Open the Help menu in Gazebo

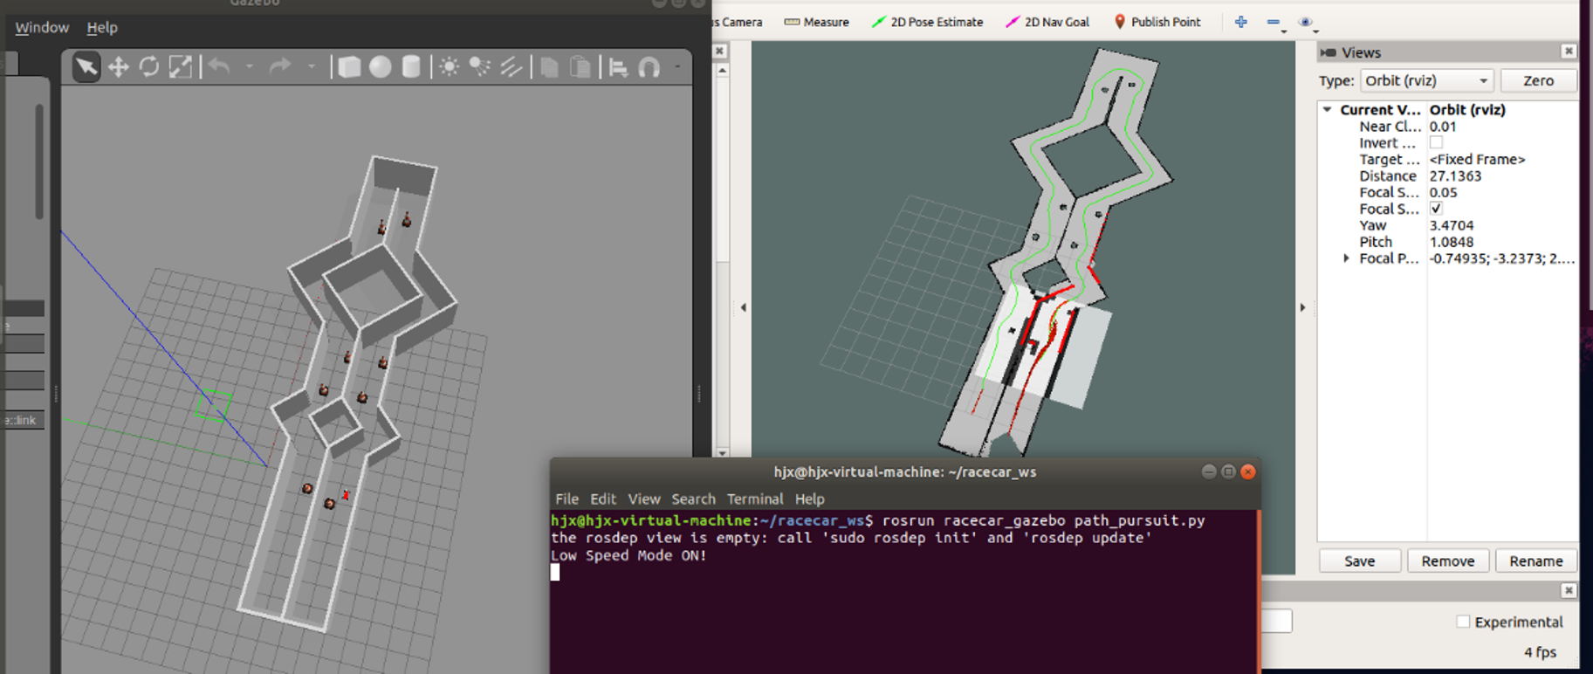pyautogui.click(x=102, y=27)
